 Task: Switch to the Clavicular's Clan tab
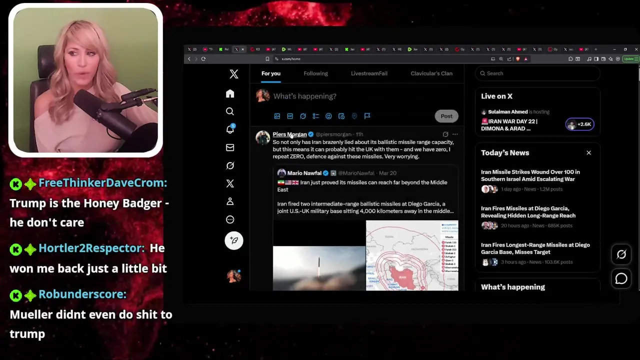pos(431,73)
